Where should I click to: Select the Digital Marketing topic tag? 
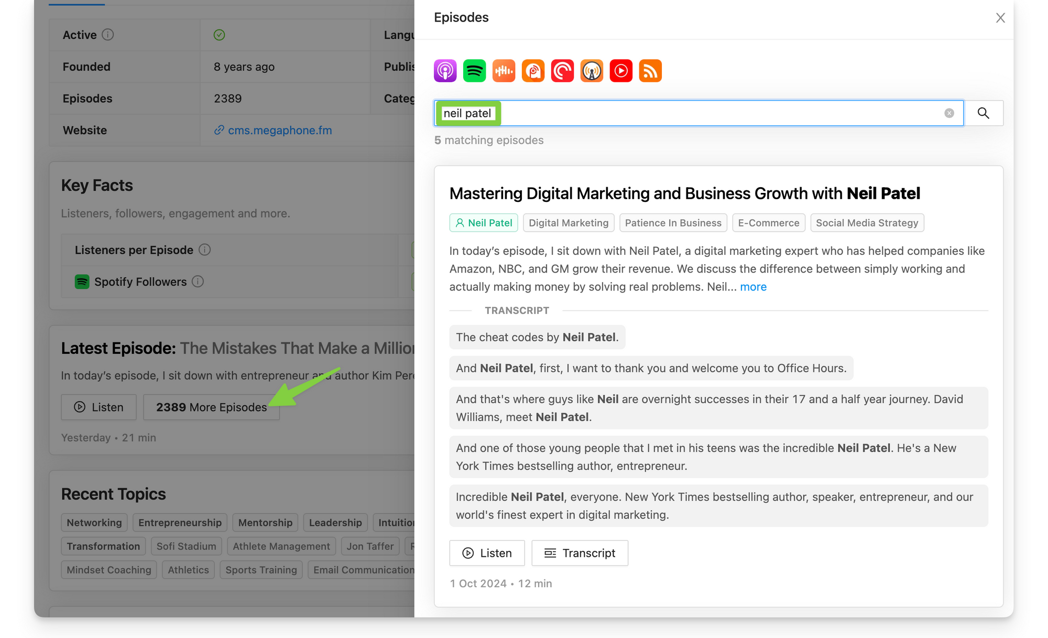point(569,223)
